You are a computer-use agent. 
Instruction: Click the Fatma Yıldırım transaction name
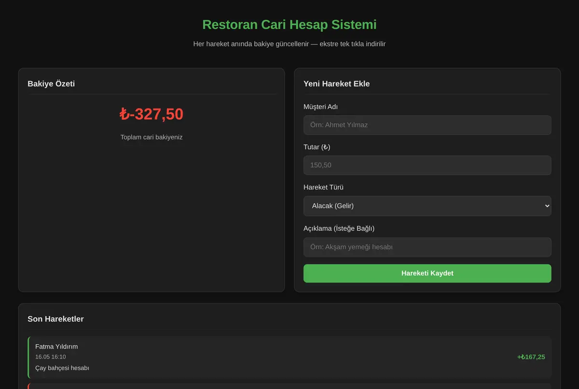coord(56,347)
